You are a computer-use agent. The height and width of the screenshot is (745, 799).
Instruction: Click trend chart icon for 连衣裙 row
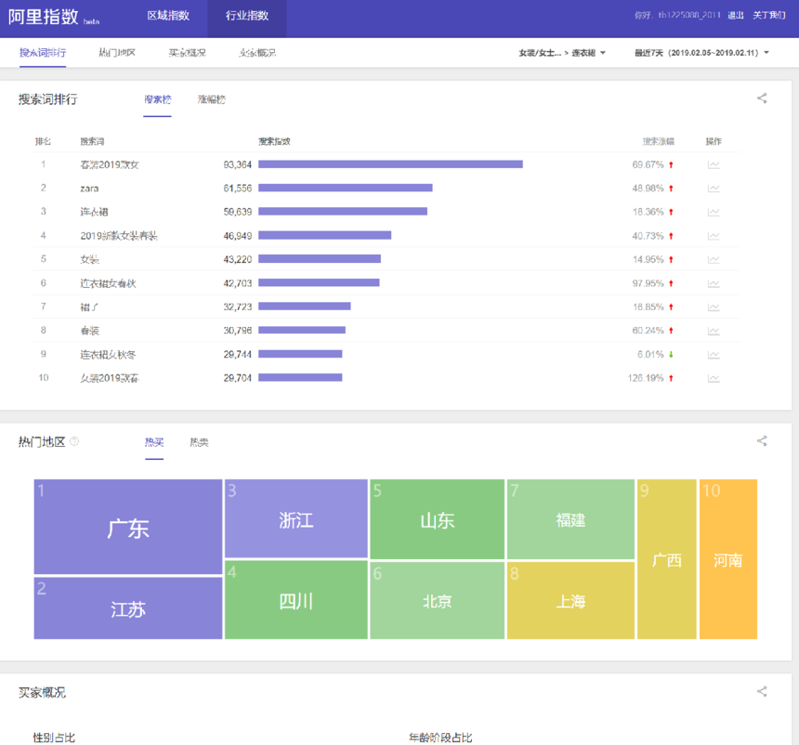[714, 212]
